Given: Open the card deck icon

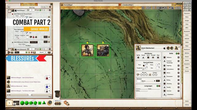Looking at the screenshot, I should (66, 103).
